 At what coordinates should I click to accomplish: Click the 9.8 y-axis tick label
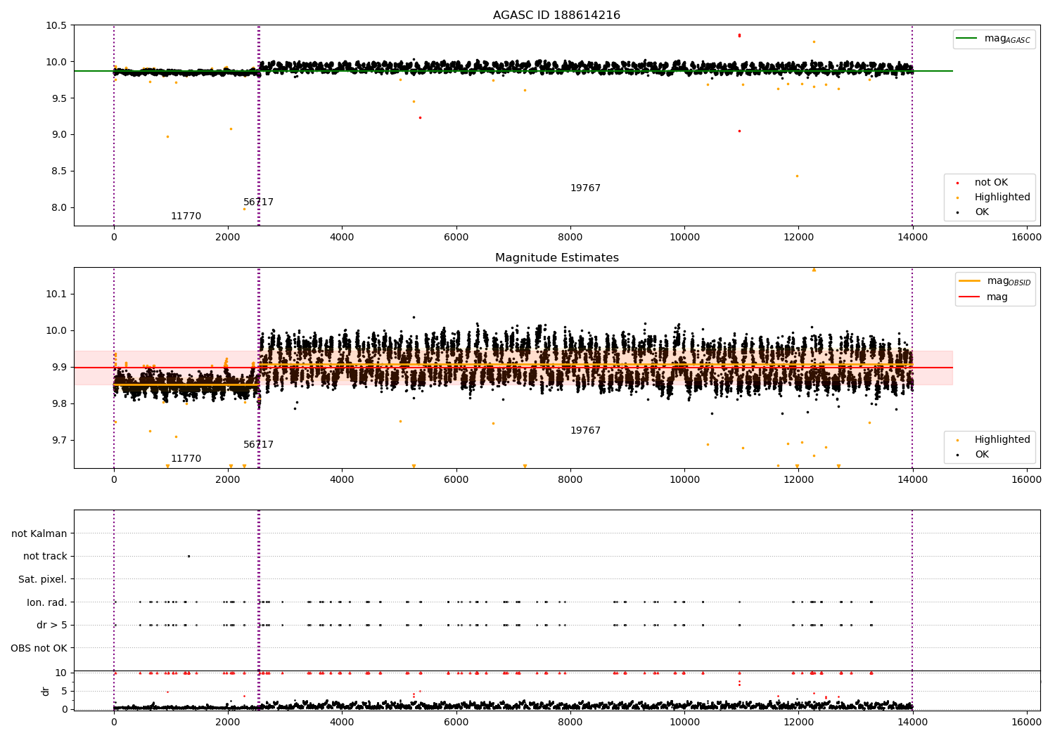point(58,403)
